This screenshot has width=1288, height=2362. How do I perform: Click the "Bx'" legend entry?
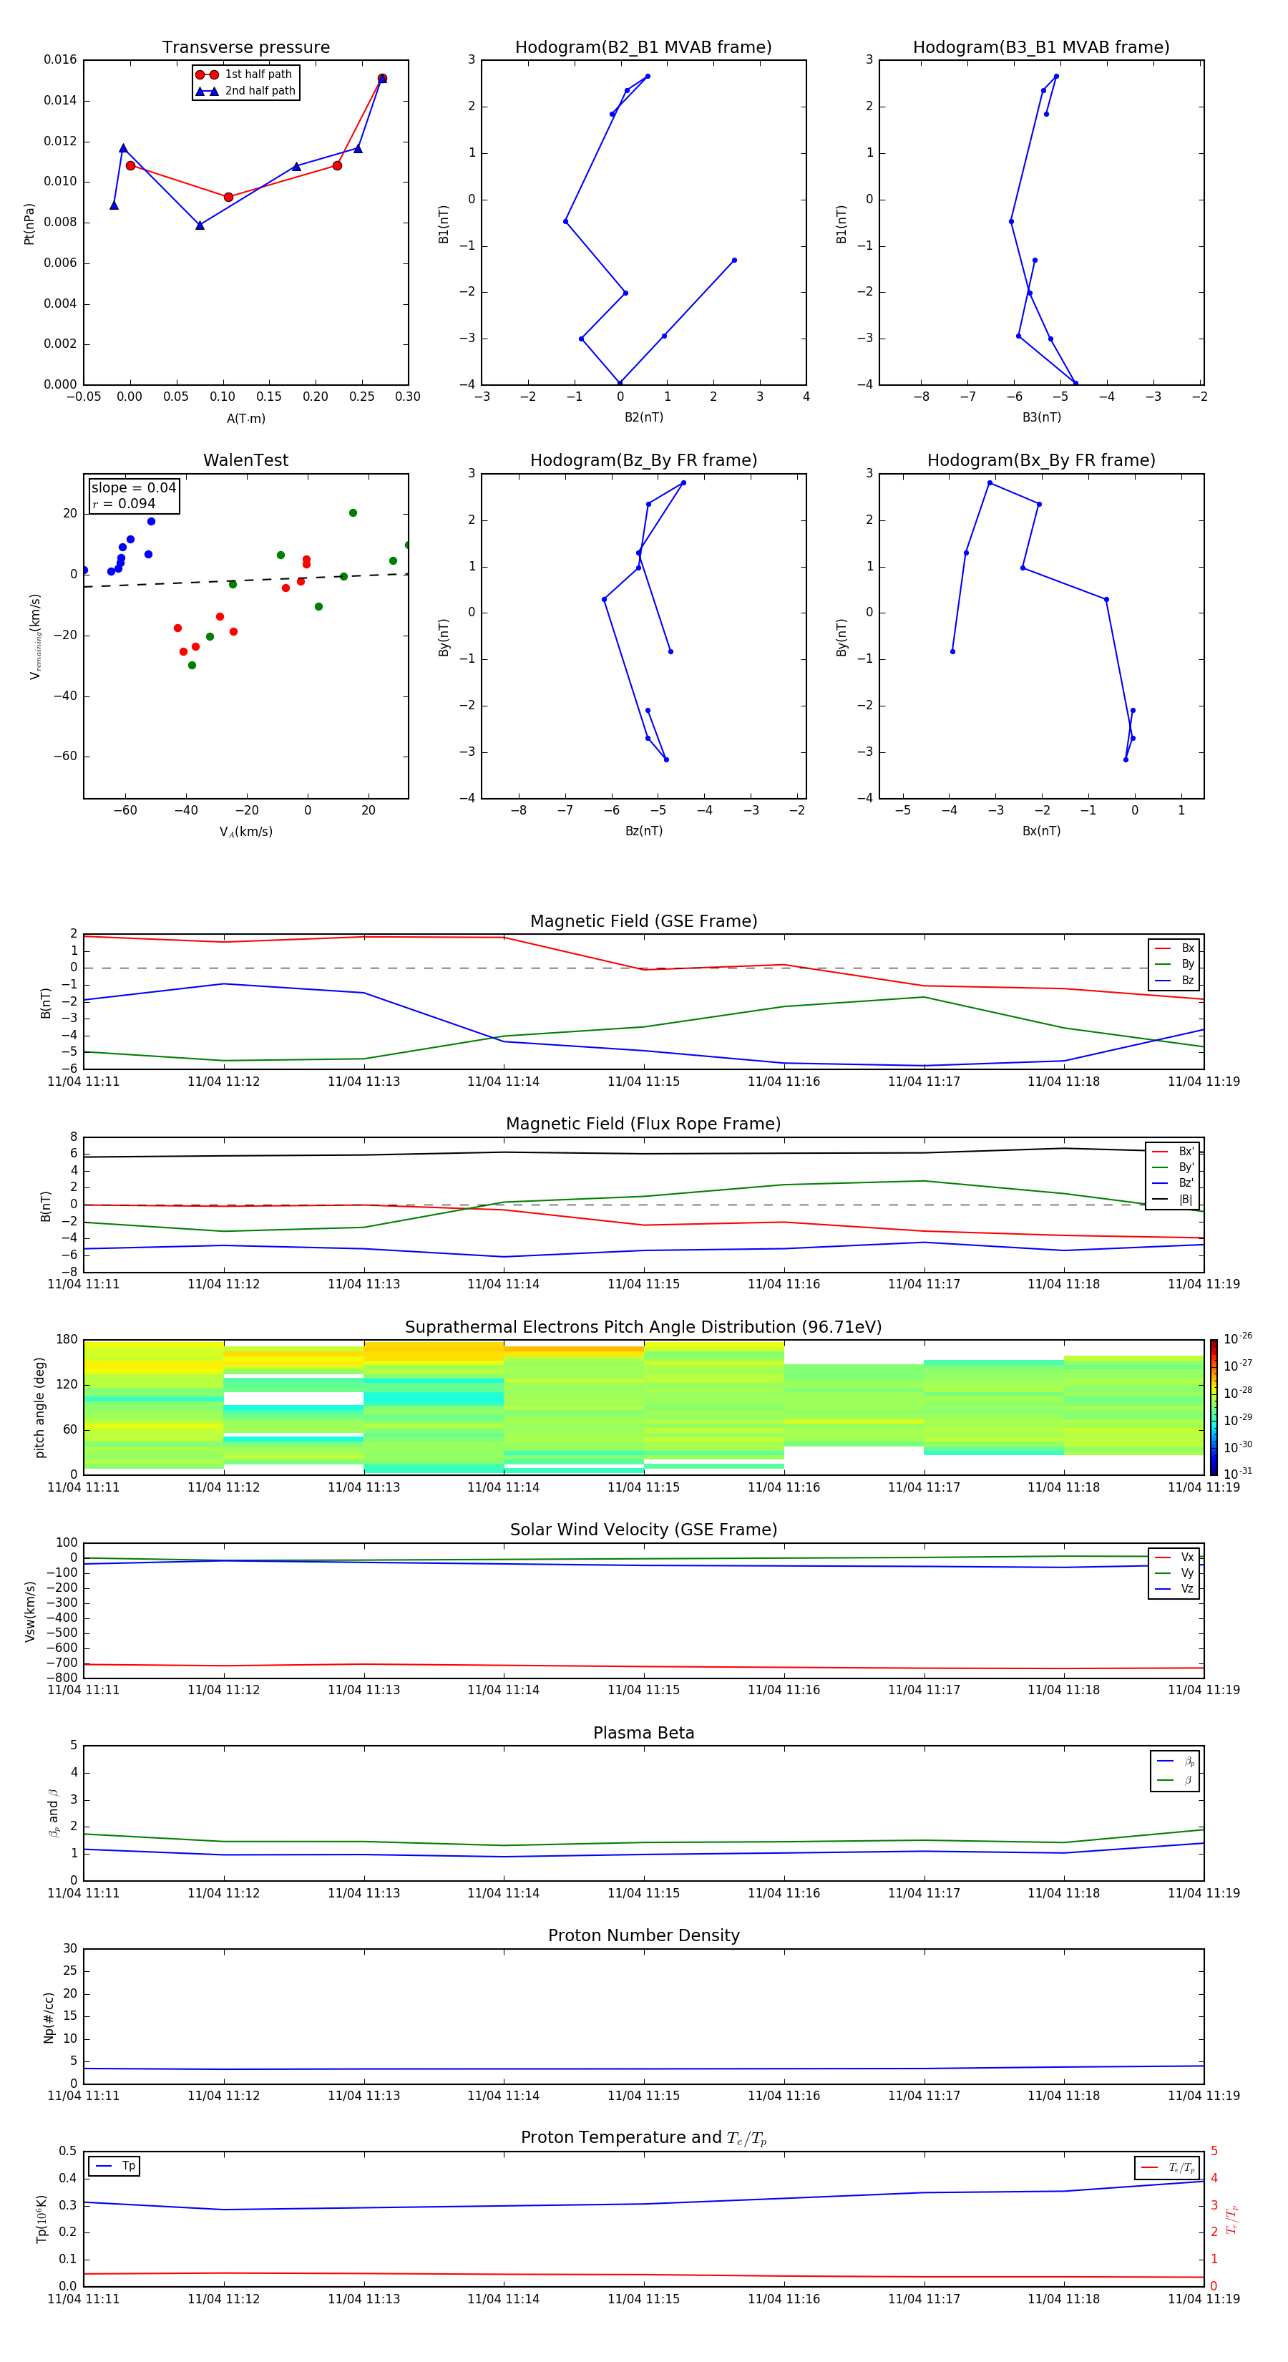click(1173, 1152)
